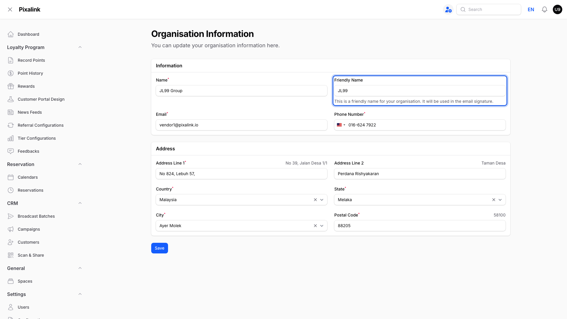Click the Broadcast Batches paper plane icon
The width and height of the screenshot is (567, 319).
coord(11,216)
